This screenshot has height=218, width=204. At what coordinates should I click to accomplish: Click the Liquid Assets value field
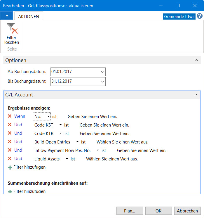(x=112, y=159)
